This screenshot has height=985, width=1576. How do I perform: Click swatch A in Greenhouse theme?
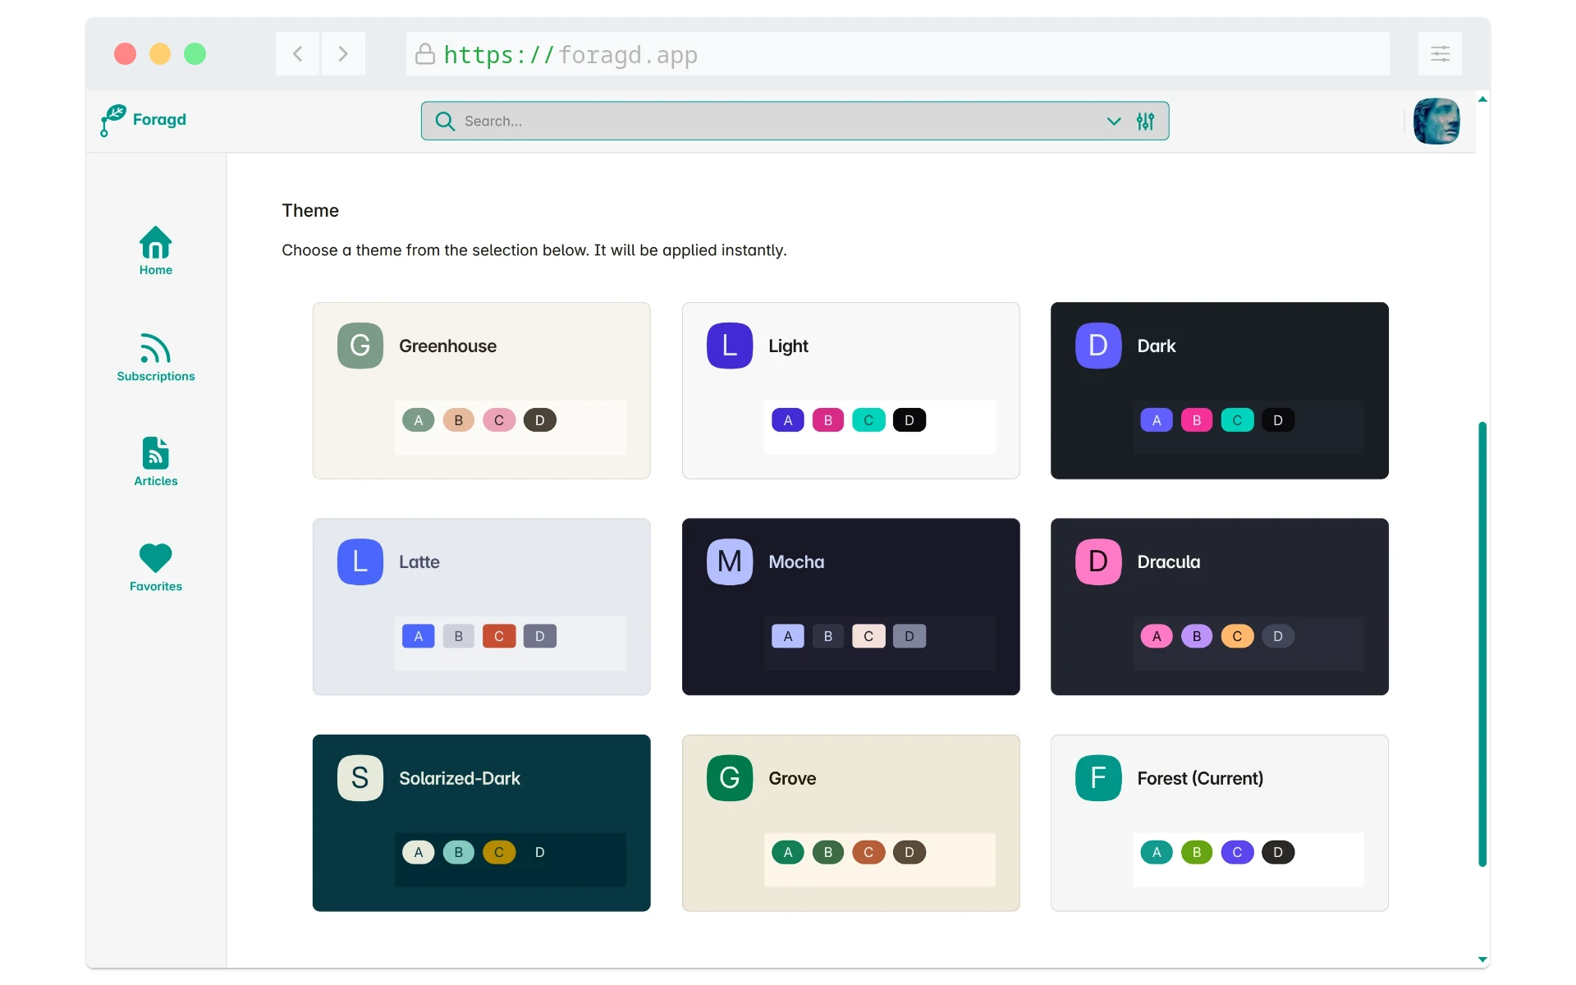[x=419, y=420]
